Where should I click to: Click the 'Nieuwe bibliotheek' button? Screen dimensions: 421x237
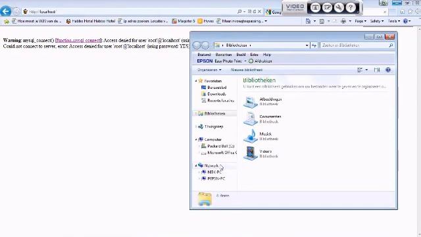click(247, 70)
